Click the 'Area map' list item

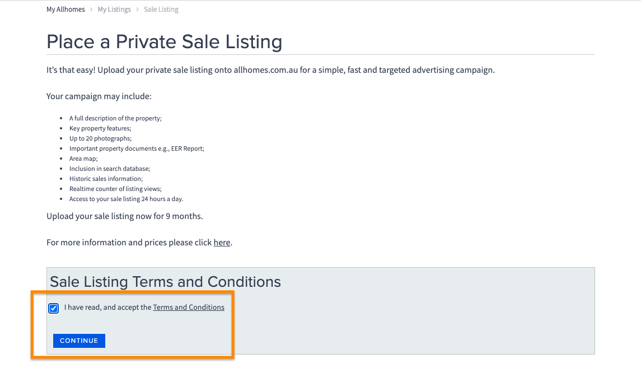click(x=84, y=159)
